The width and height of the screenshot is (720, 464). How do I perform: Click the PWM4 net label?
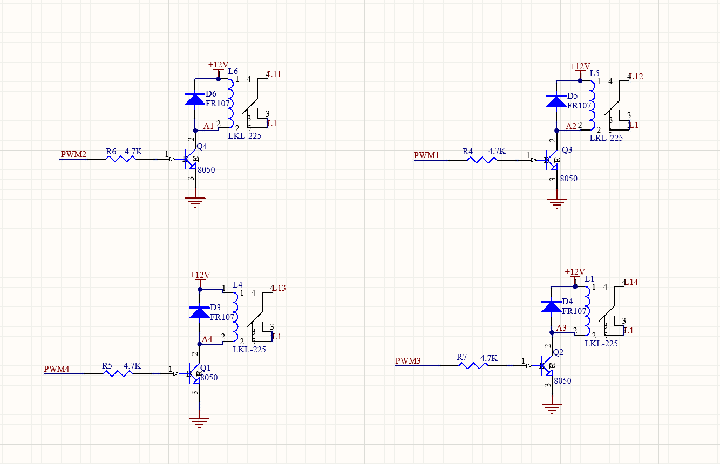[57, 369]
